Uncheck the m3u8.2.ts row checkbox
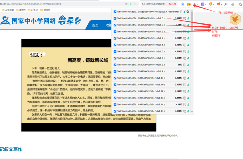Screen dimensions: 243x159 115,25
